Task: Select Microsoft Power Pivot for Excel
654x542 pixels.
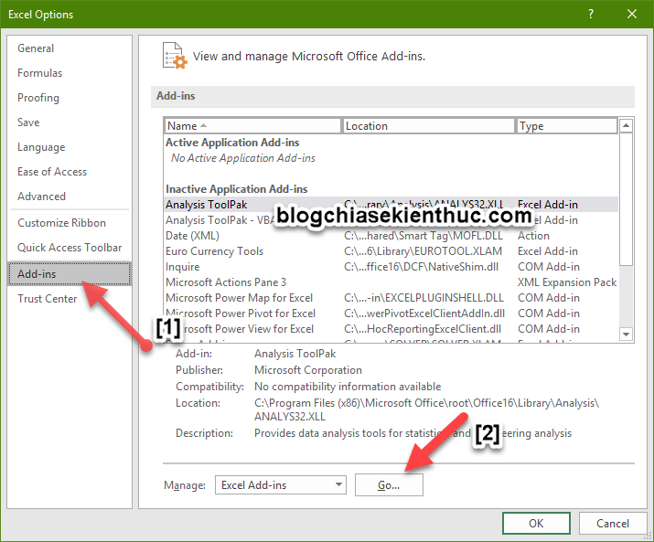Action: tap(391, 314)
